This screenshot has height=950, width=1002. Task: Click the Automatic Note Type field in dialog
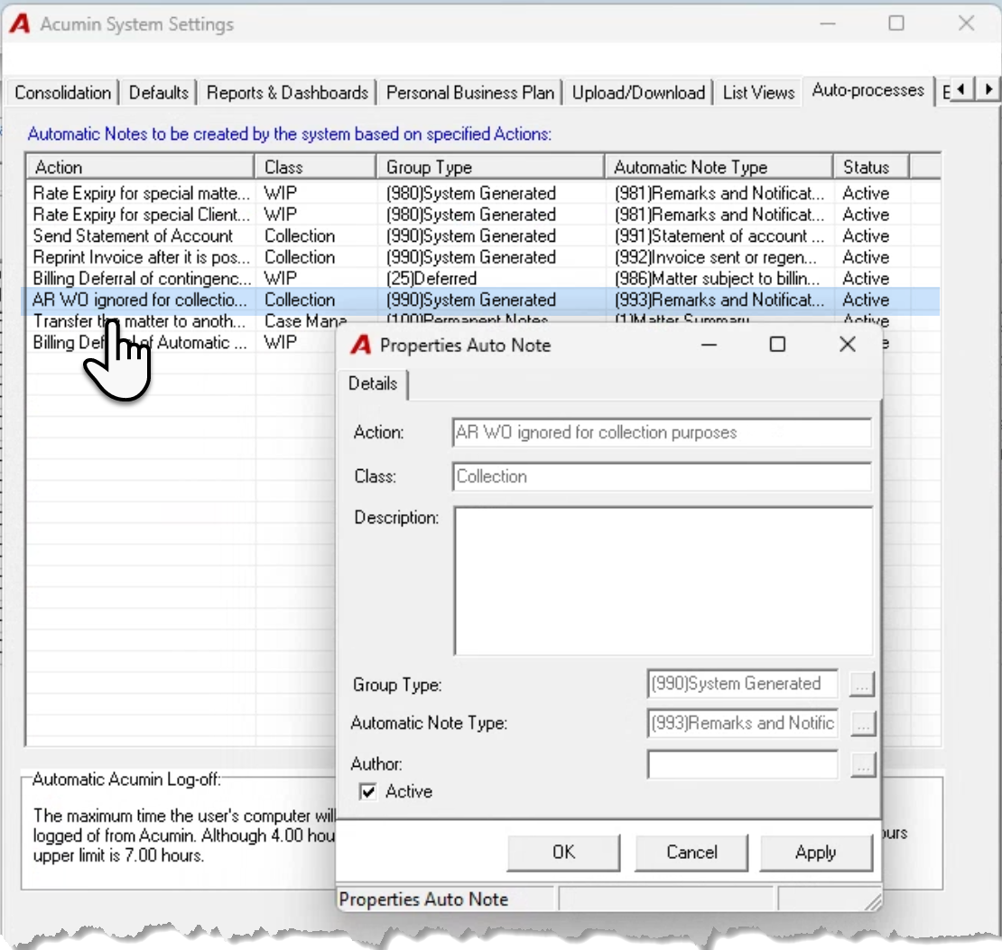[742, 724]
